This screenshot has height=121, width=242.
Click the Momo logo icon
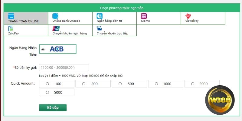[x=144, y=16]
